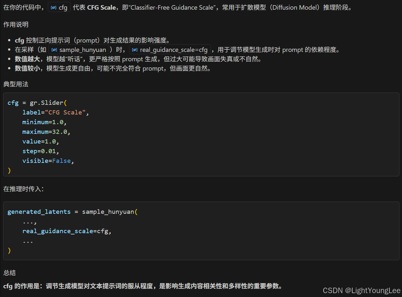
Task: Click the code line "maximum=32.0,"
Action: (46, 132)
